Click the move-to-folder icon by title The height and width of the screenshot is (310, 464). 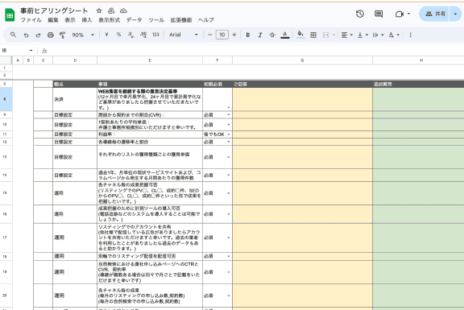[x=111, y=10]
